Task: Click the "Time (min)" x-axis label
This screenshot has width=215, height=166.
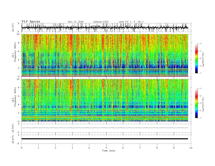Action: coord(109,151)
